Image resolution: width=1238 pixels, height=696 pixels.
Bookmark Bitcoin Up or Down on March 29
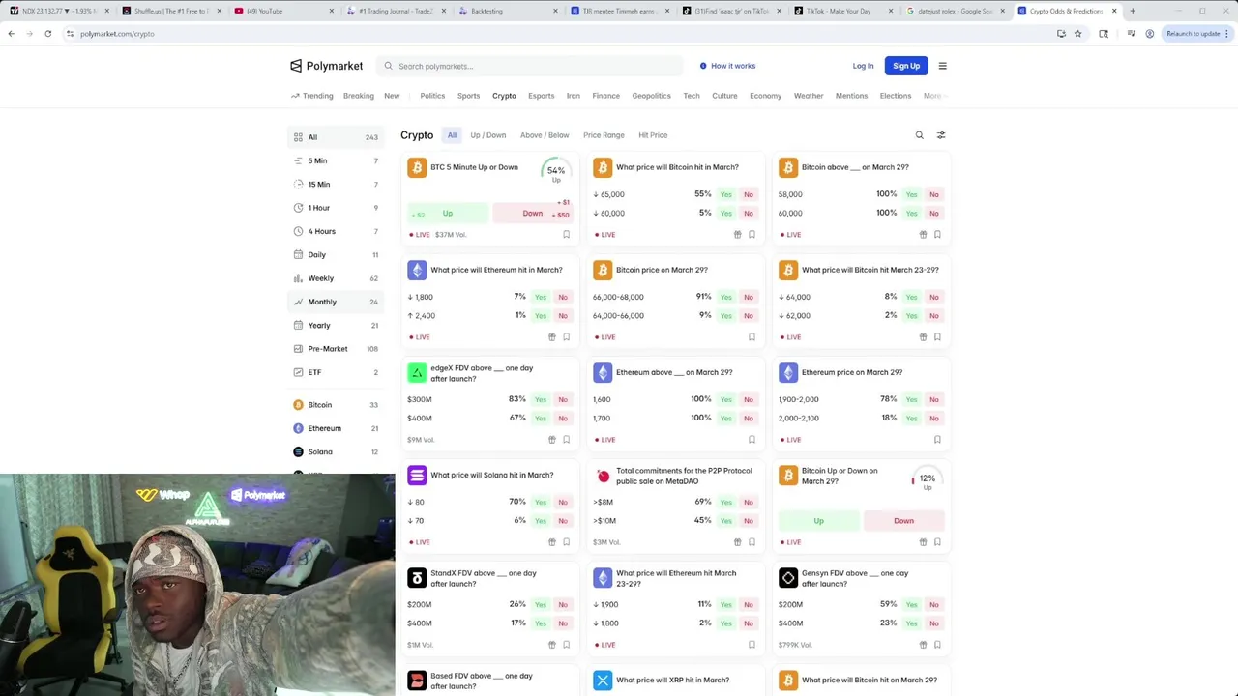937,542
